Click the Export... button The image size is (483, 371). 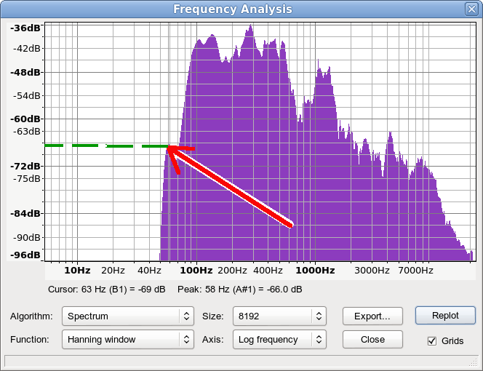click(x=372, y=316)
